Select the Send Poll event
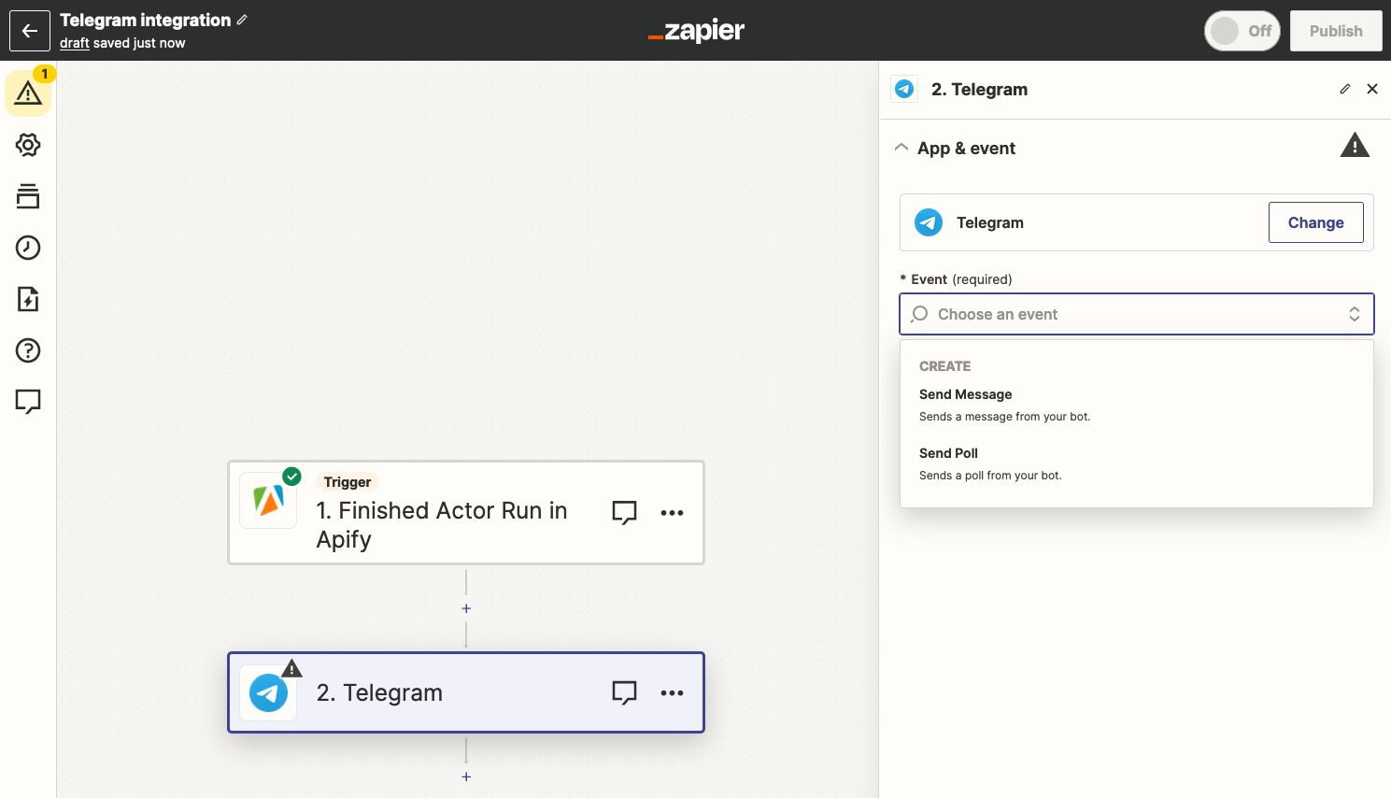 [x=948, y=453]
